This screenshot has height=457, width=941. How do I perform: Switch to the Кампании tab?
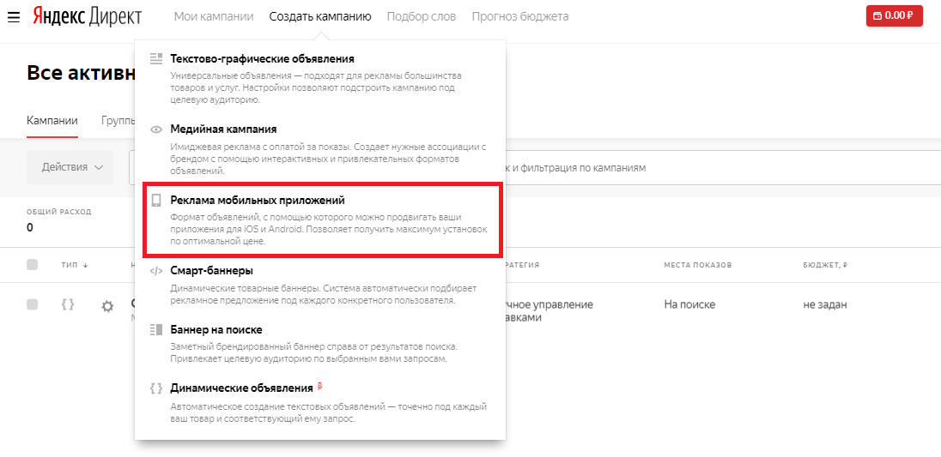click(x=52, y=121)
